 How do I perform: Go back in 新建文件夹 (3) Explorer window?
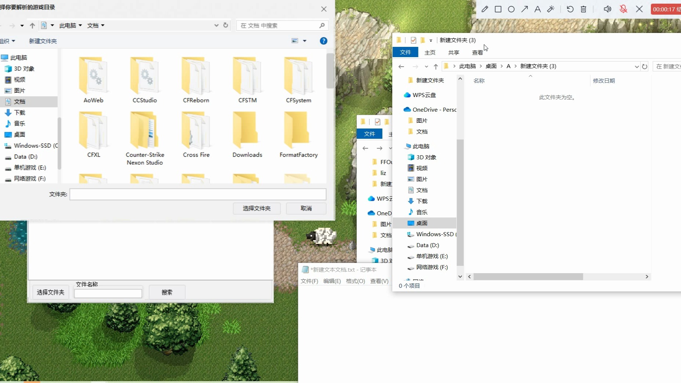pos(401,66)
